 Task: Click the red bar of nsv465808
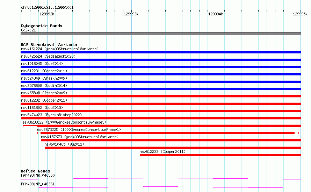pyautogui.click(x=161, y=96)
